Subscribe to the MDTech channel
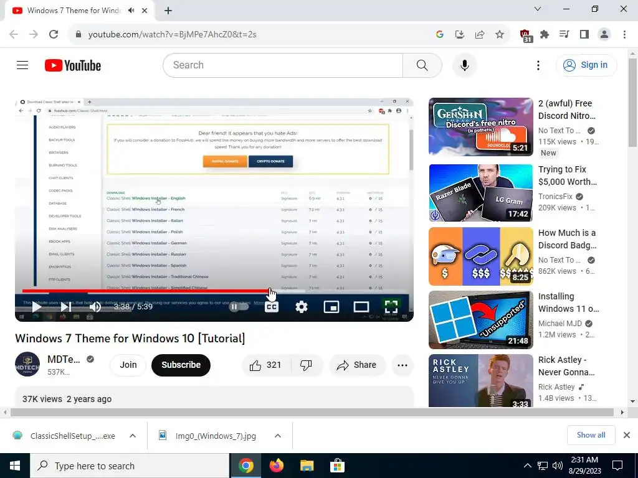This screenshot has height=478, width=638. [x=181, y=365]
